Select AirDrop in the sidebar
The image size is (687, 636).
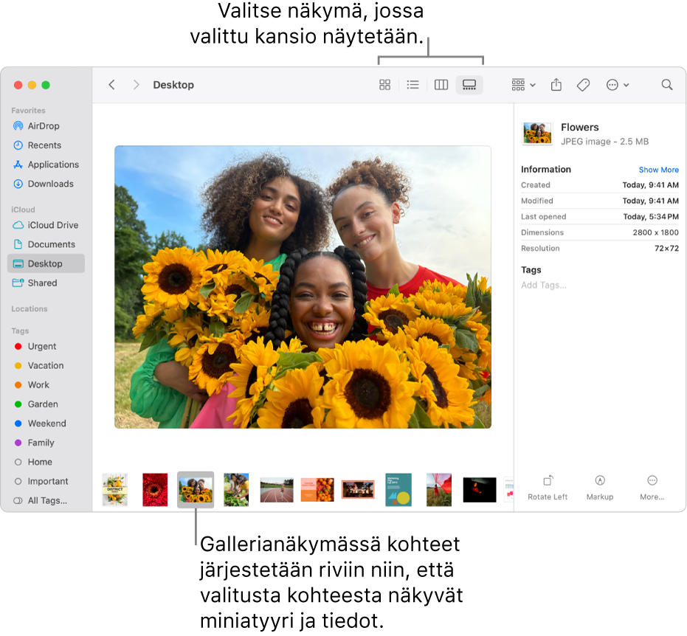(x=44, y=126)
